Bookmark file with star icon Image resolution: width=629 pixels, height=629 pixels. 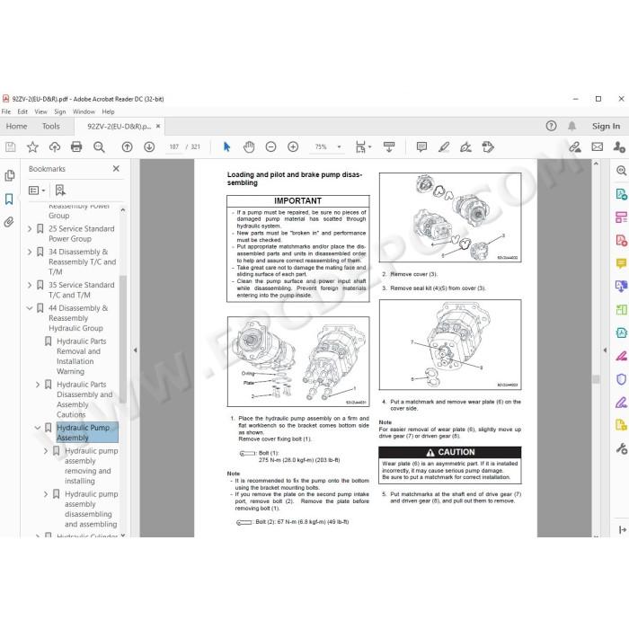click(32, 146)
